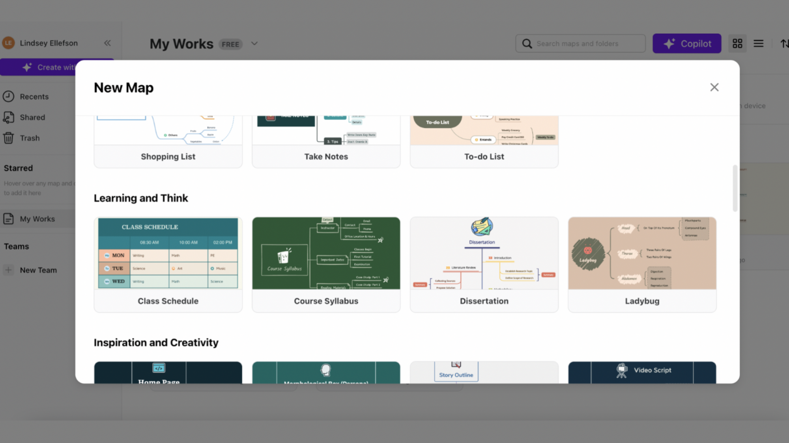Click the Shared folder icon

(8, 117)
